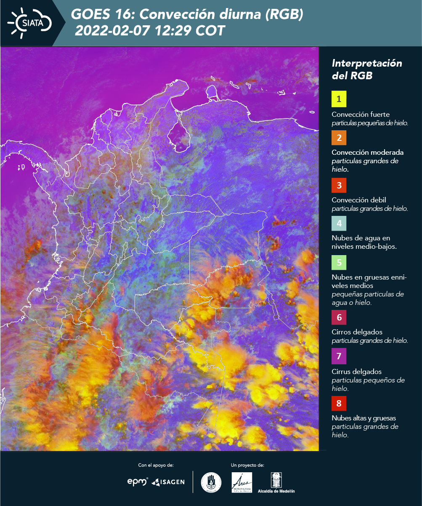Screen dimensions: 422x506
Task: Click the "Un proyecto de:" footer text
Action: pyautogui.click(x=247, y=465)
